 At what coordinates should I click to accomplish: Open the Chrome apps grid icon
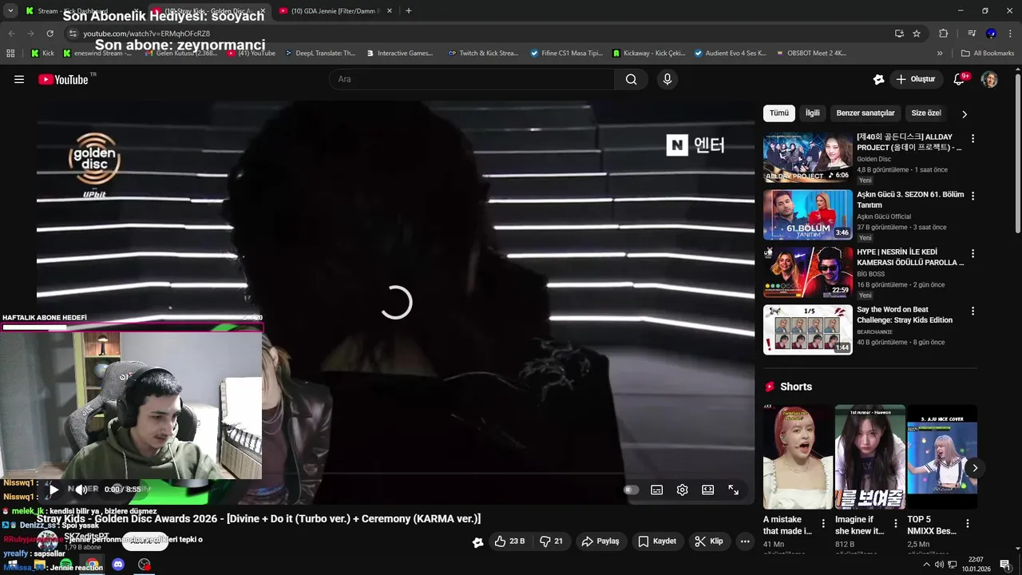(10, 54)
